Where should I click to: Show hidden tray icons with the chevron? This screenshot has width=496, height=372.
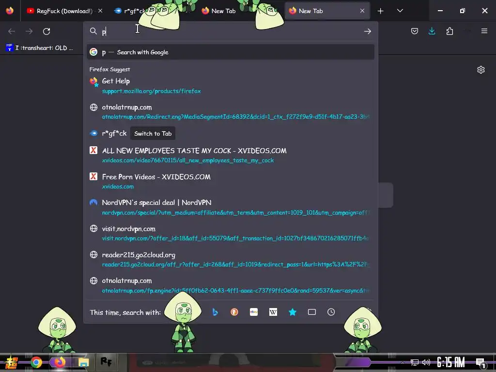[403, 362]
